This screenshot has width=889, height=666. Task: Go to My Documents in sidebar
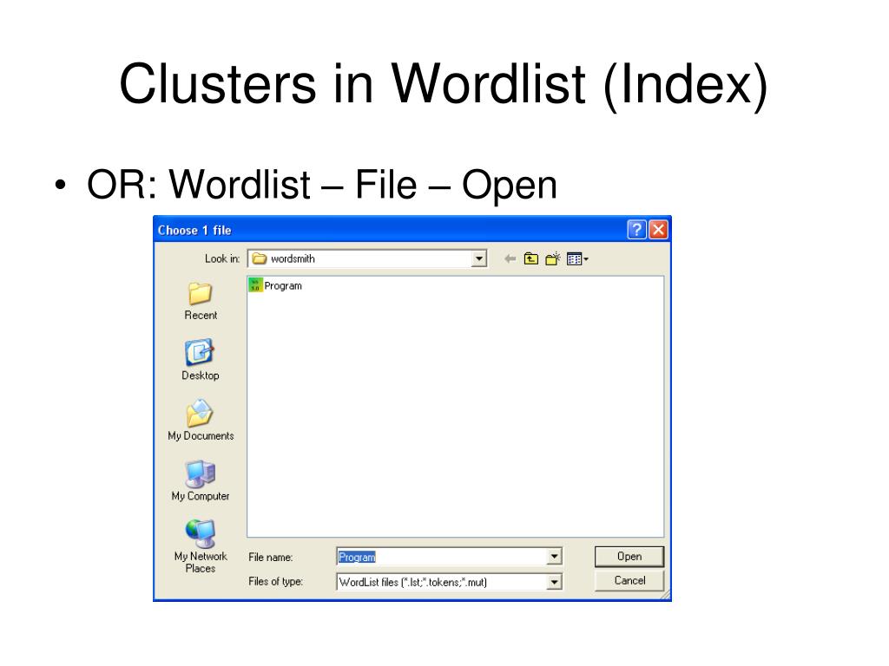point(200,413)
